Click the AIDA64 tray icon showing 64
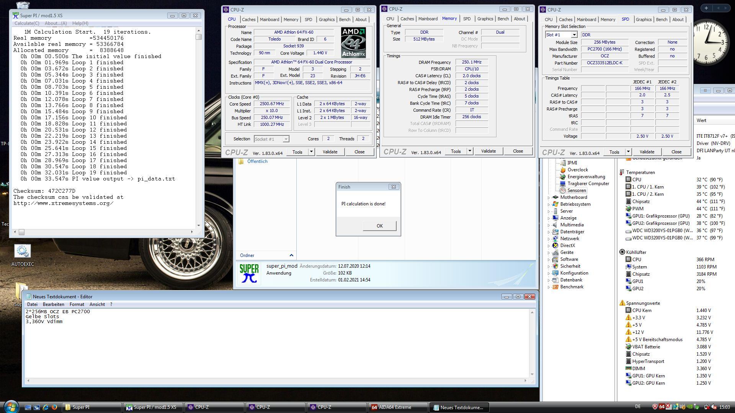This screenshot has width=735, height=413. tap(661, 407)
